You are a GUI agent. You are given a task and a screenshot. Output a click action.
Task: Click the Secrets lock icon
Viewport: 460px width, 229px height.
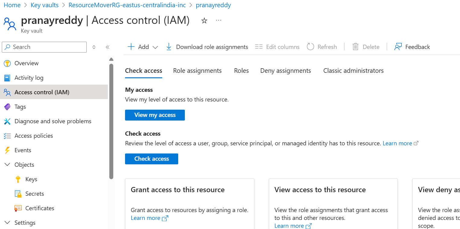point(18,194)
